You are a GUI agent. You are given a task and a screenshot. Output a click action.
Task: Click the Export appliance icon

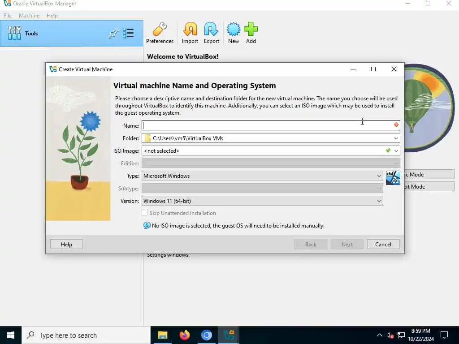212,33
